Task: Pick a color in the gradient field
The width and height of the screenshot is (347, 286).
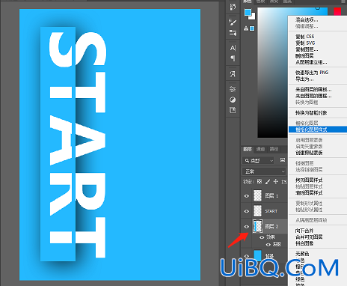Action: [x=273, y=73]
